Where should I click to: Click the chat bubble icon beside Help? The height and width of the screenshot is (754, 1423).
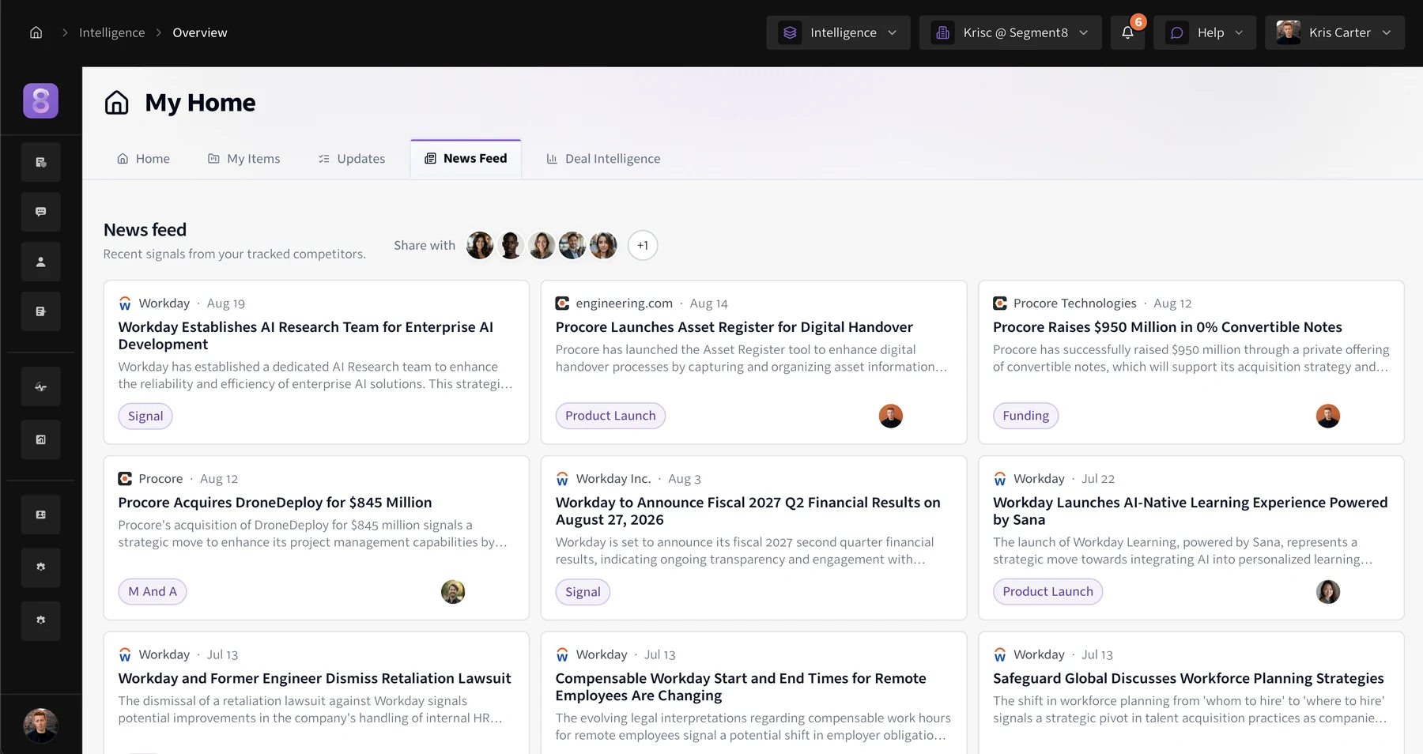(1176, 32)
